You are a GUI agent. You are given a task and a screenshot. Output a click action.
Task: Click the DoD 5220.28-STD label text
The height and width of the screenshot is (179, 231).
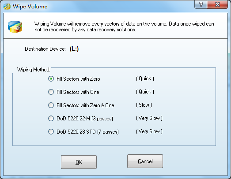(87, 132)
